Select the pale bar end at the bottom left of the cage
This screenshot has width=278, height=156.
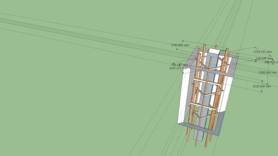(188, 138)
